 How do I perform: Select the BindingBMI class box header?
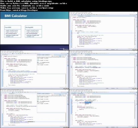click(34, 27)
